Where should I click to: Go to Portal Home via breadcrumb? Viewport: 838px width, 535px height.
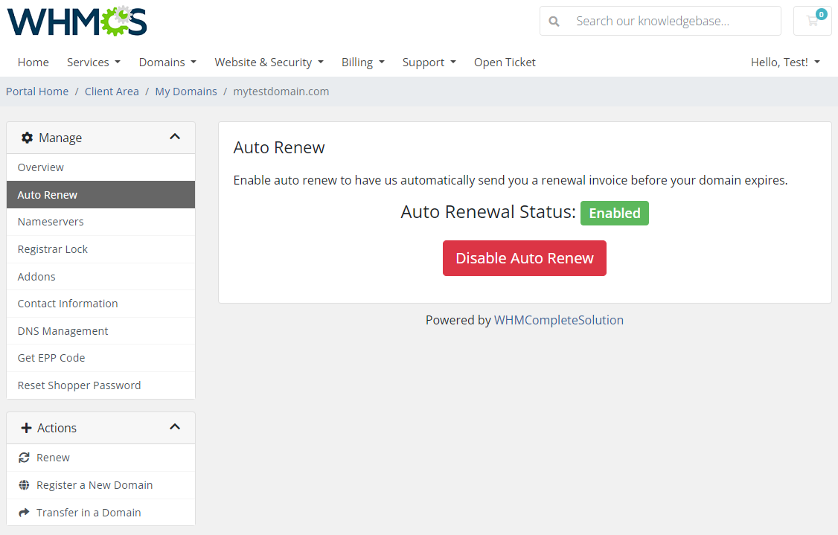[x=36, y=91]
